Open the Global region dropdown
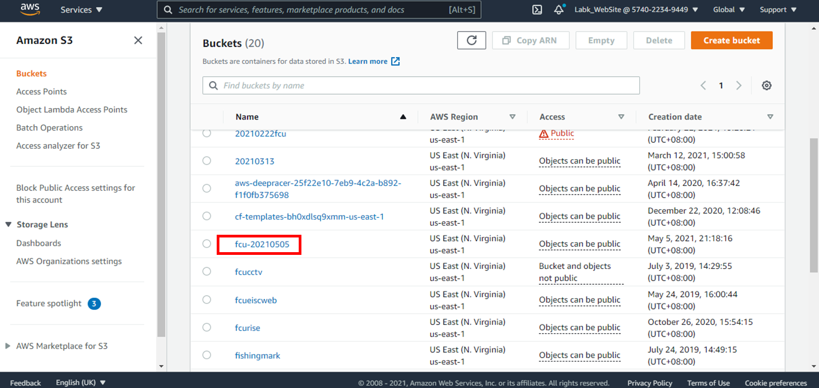The width and height of the screenshot is (819, 388). tap(729, 10)
